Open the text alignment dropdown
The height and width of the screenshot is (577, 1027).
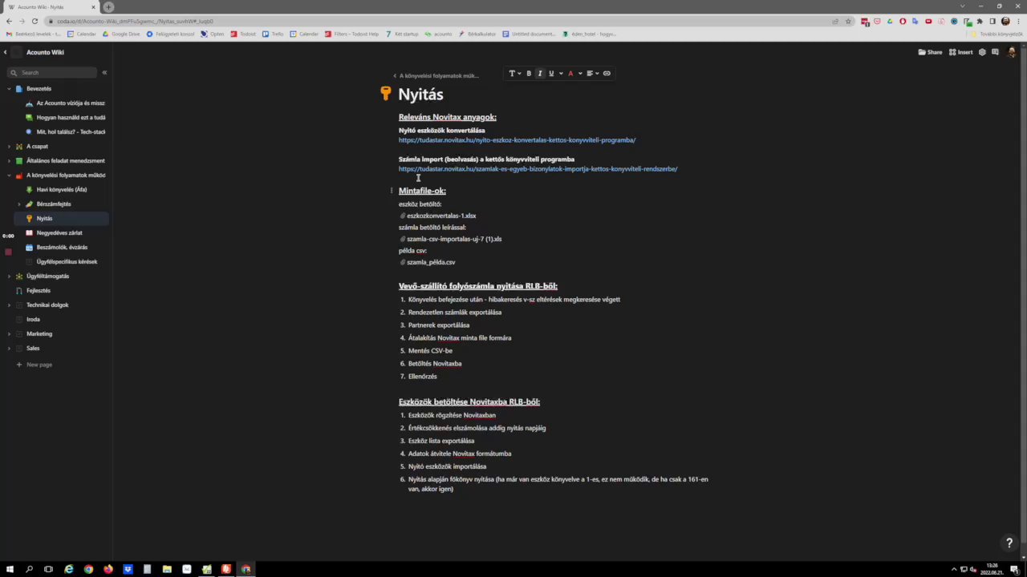click(x=591, y=74)
